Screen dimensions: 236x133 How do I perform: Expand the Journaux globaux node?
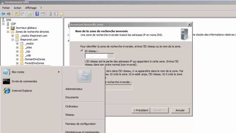[x=8, y=28]
